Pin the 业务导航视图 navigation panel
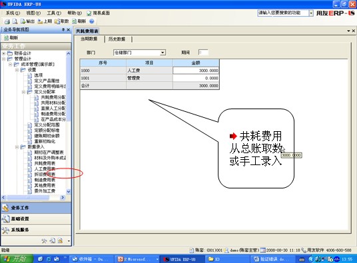Screen dimensions: 357x263 (x=63, y=29)
